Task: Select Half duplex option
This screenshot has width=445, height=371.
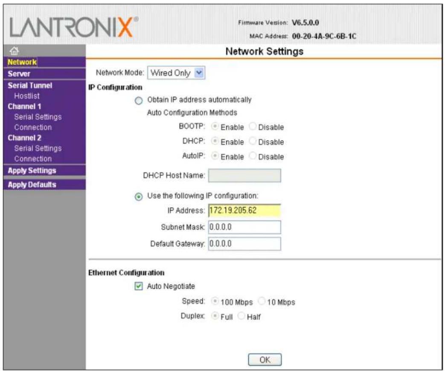Action: 241,316
